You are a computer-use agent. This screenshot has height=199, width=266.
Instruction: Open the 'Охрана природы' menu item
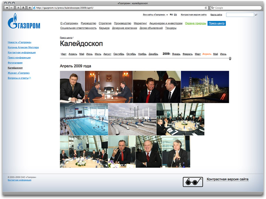195,23
